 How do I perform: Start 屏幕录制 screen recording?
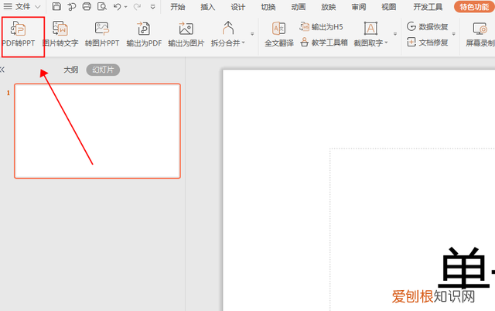[480, 33]
